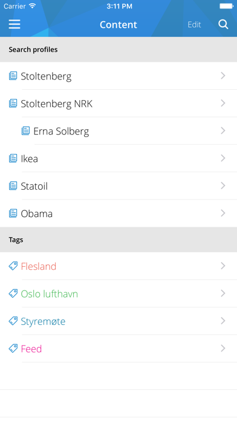Click the Stoltenberg profile document icon
This screenshot has height=422, width=237.
tap(13, 76)
